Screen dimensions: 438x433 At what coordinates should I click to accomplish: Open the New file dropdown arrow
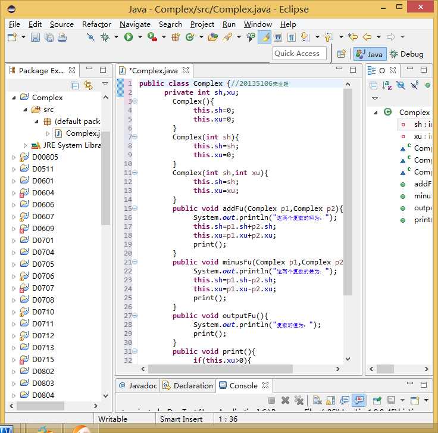(23, 37)
